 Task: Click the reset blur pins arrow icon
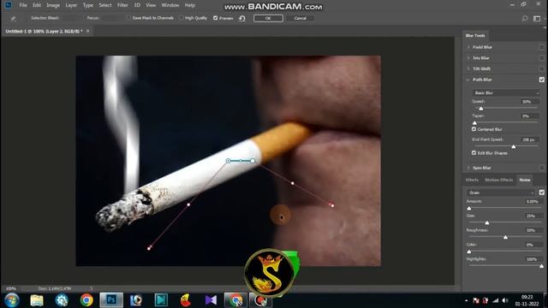click(x=242, y=18)
